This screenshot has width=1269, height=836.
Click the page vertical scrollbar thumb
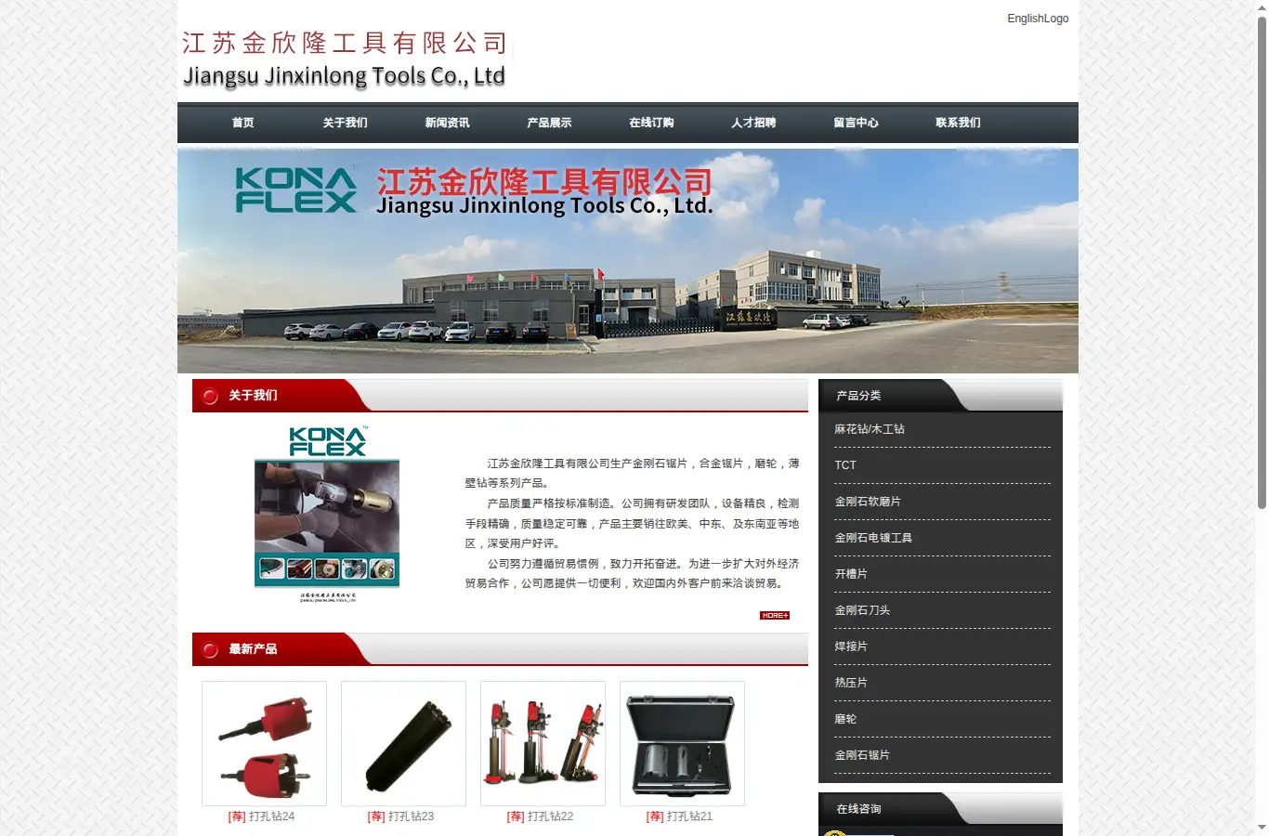(1262, 263)
